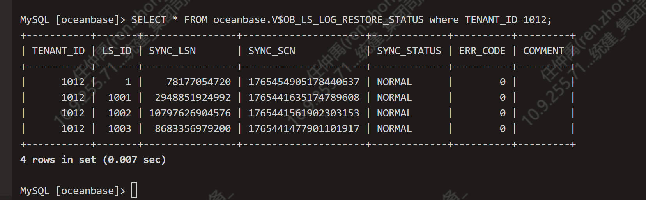Click the COMMENT column header
The height and width of the screenshot is (200, 646).
[543, 51]
